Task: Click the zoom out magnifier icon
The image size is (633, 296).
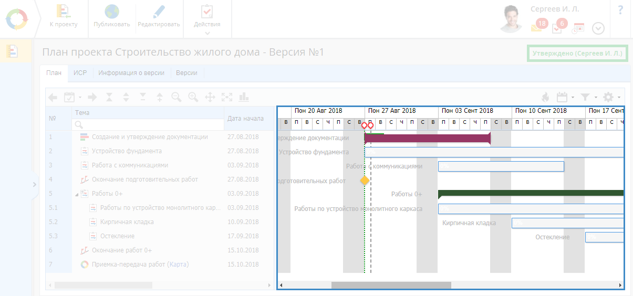Action: click(176, 97)
